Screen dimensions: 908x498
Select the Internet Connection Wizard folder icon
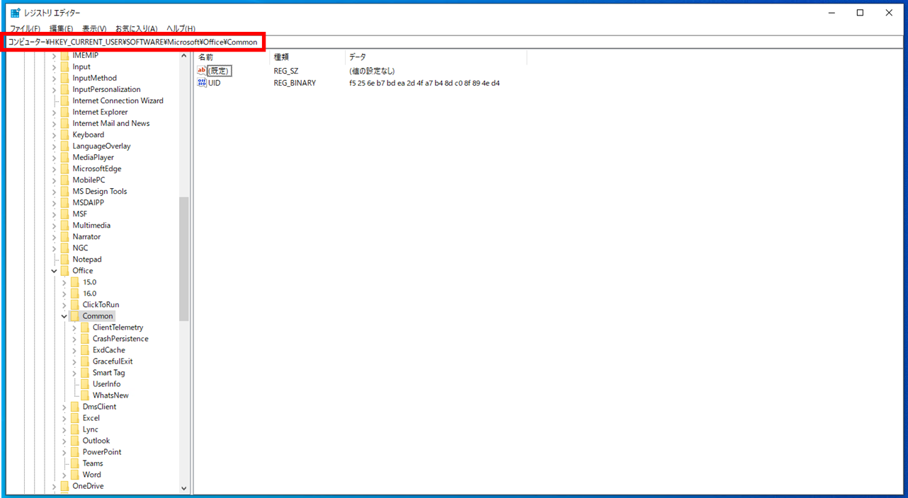(64, 100)
